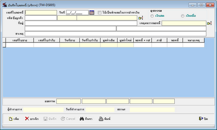Screen dimensions: 217x130
Task: Click the first row cell under เลขที่ใบขาย
Action: pyautogui.click(x=20, y=45)
